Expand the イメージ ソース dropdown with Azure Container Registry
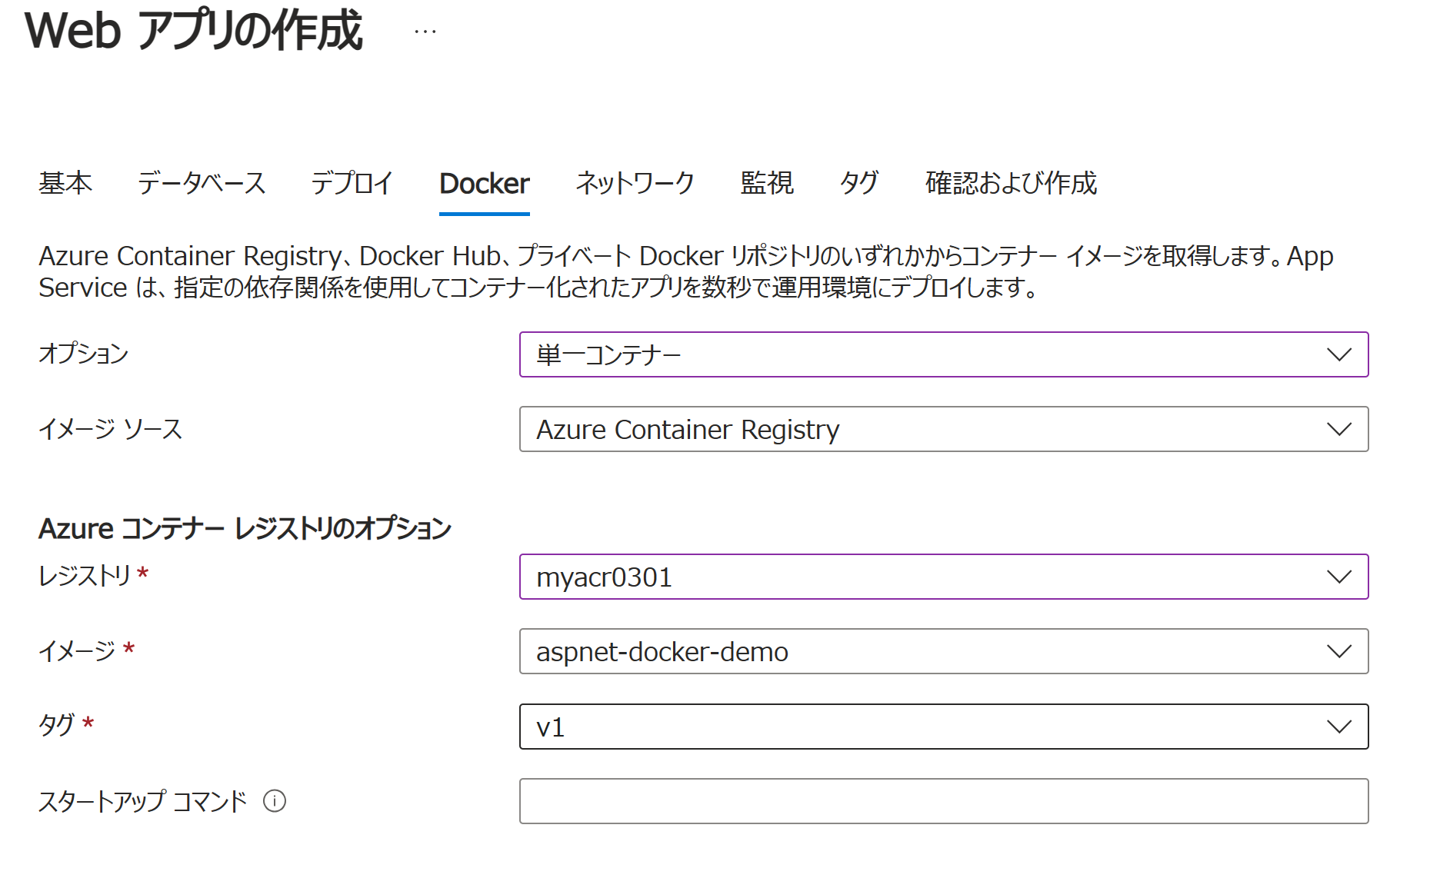 tap(944, 429)
